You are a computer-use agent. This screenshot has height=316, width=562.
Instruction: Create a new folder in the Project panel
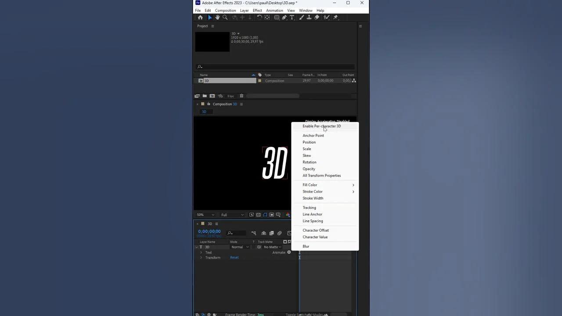click(x=205, y=96)
